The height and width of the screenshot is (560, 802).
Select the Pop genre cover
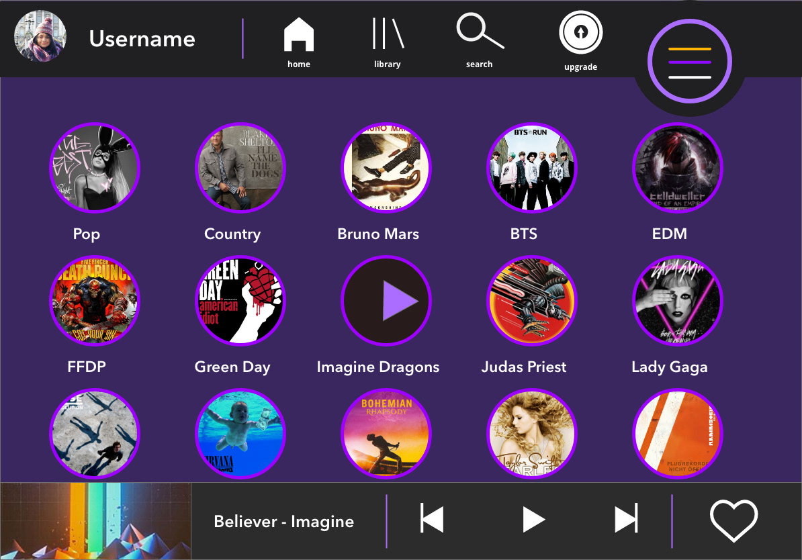(x=95, y=168)
